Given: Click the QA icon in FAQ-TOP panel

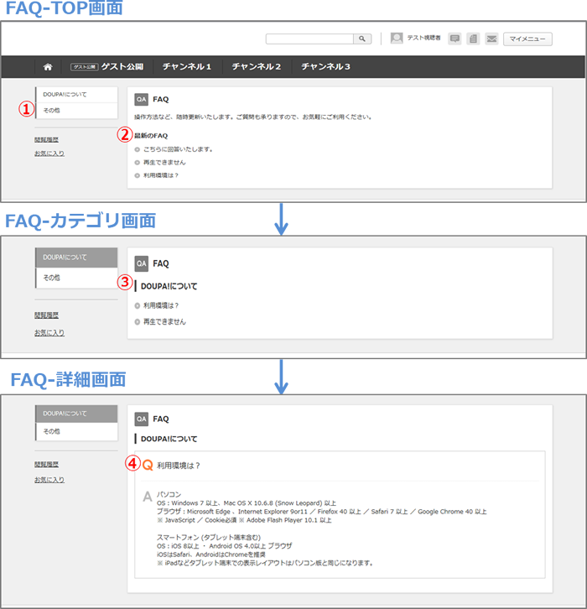Looking at the screenshot, I should (x=142, y=100).
